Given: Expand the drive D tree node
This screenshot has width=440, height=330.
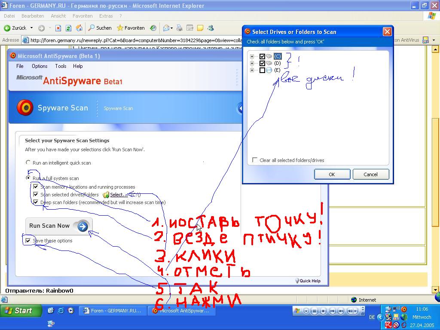Looking at the screenshot, I should coord(252,63).
